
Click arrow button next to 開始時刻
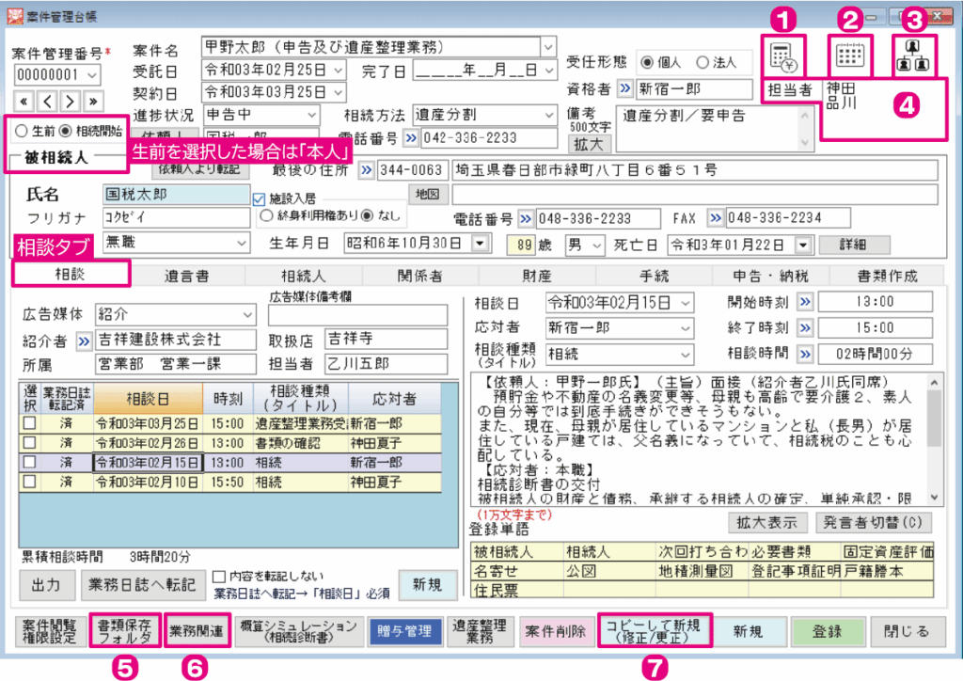click(806, 303)
